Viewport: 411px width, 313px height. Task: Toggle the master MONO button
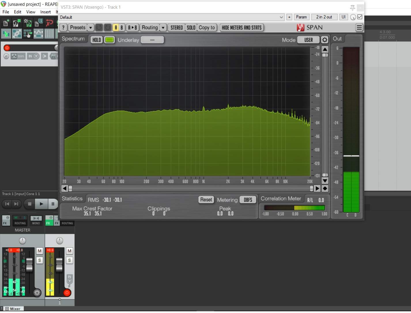pos(36,220)
